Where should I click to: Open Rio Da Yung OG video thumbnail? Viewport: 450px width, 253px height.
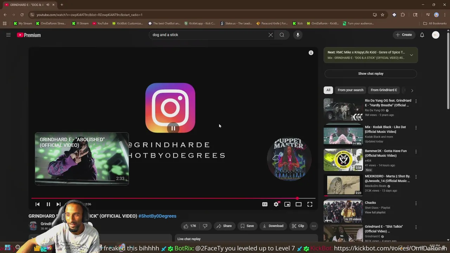tap(343, 110)
